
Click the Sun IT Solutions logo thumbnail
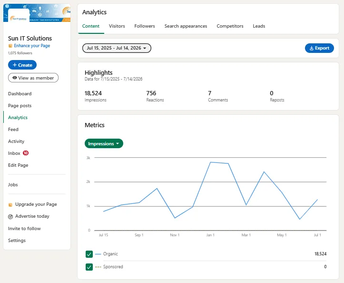[x=19, y=17]
